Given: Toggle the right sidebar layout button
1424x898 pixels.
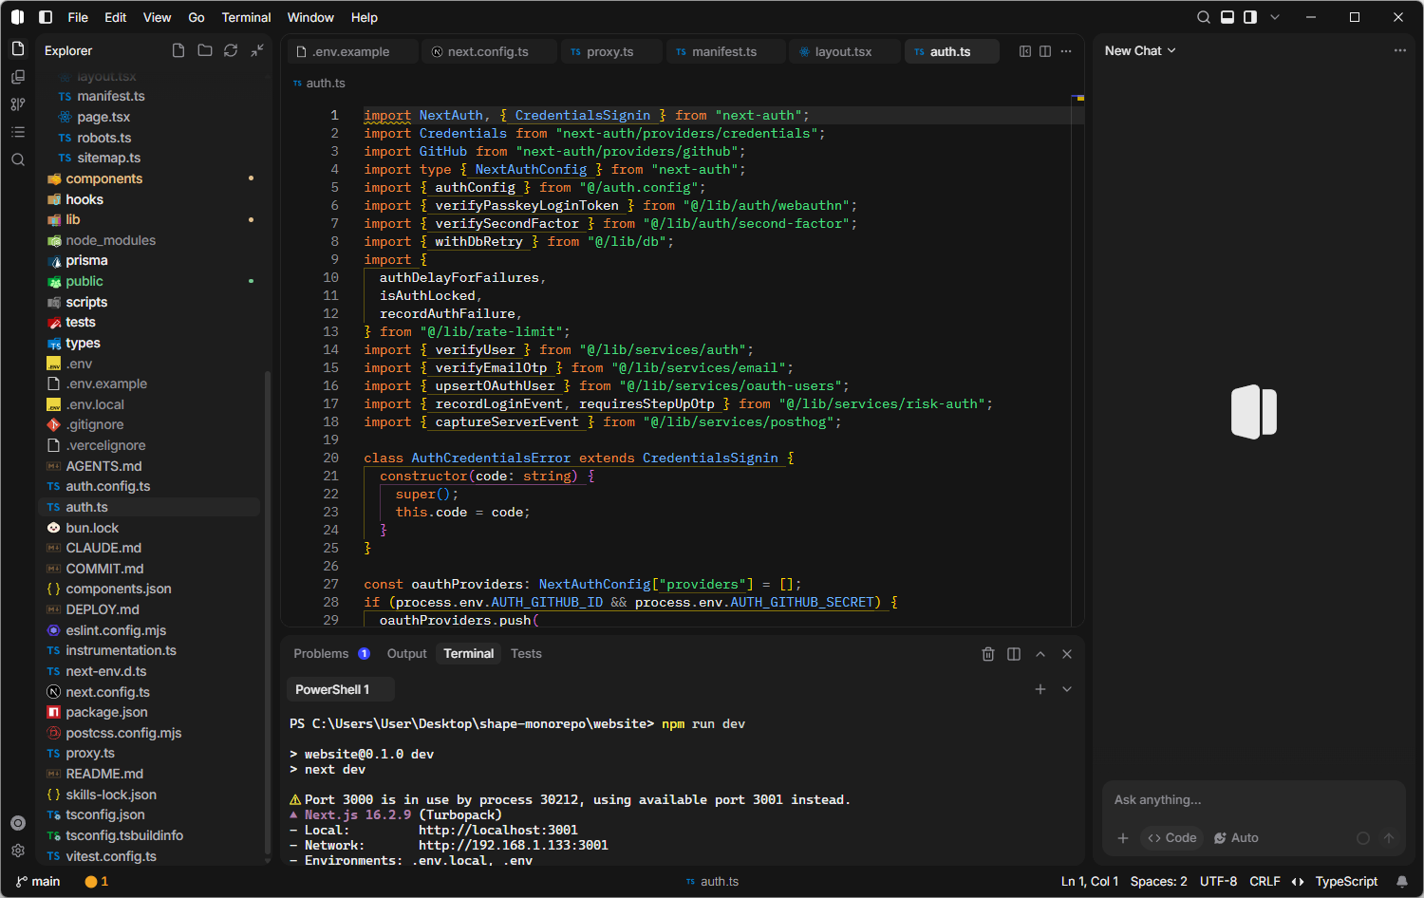Looking at the screenshot, I should tap(1250, 17).
